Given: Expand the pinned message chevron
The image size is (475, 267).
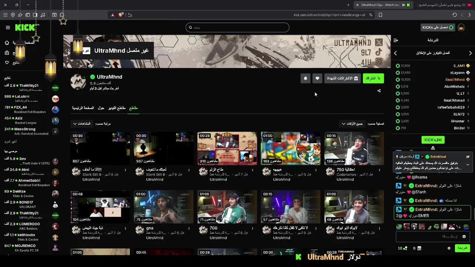Looking at the screenshot, I should point(468,164).
